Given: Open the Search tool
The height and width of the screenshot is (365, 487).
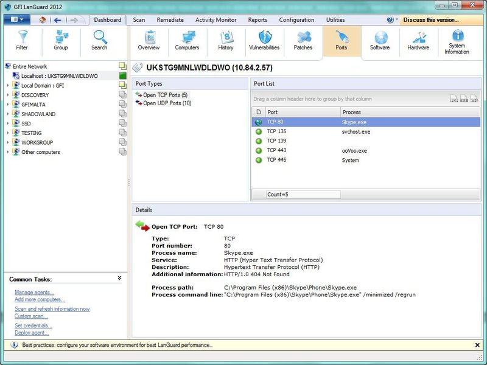Looking at the screenshot, I should pos(99,40).
